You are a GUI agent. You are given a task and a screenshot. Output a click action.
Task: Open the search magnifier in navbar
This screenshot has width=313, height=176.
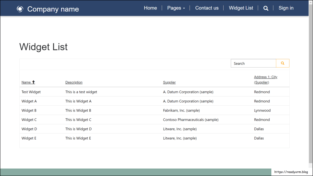click(x=266, y=8)
